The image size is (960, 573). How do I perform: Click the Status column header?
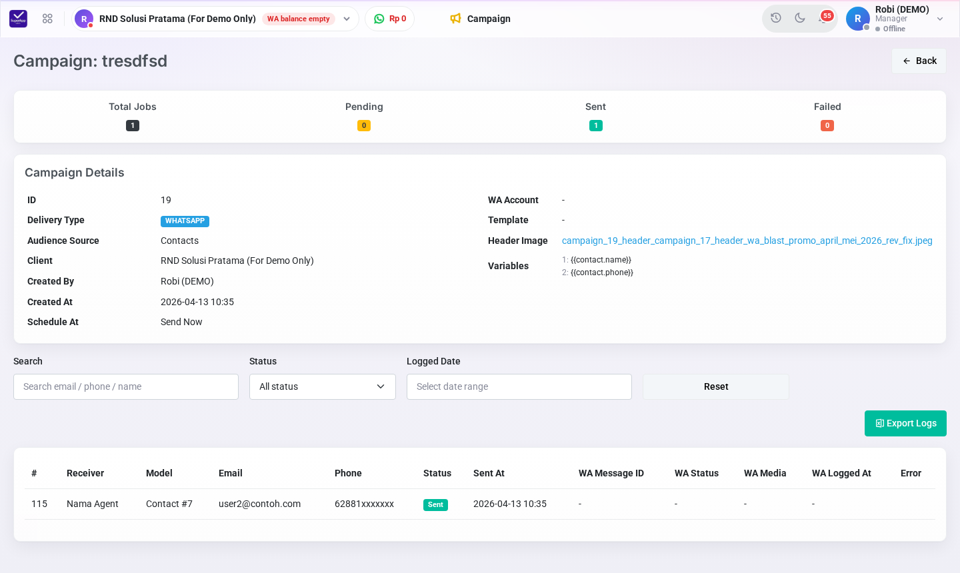coord(437,473)
